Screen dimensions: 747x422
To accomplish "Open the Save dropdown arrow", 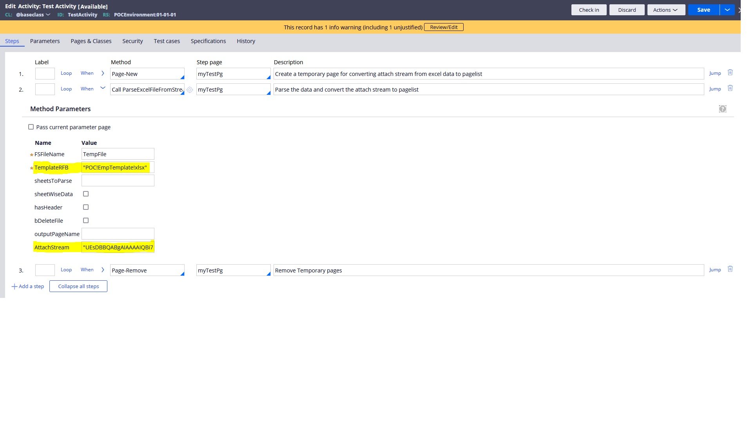I will point(727,10).
